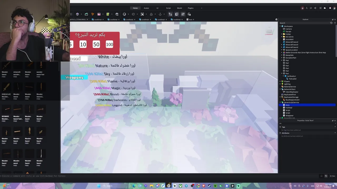Open the Windows Start button
This screenshot has height=189, width=337.
(x=99, y=186)
